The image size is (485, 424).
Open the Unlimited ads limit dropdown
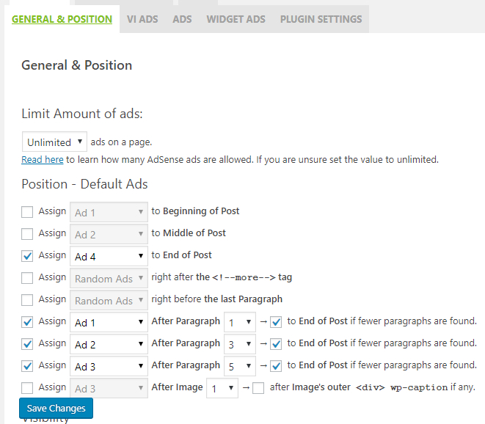coord(54,142)
